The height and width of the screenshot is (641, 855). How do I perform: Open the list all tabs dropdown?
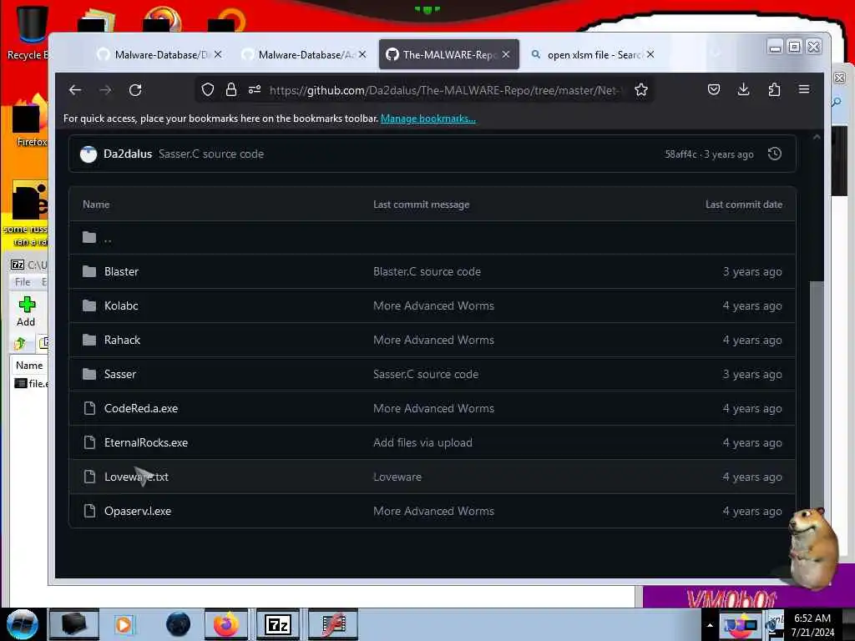pyautogui.click(x=716, y=54)
